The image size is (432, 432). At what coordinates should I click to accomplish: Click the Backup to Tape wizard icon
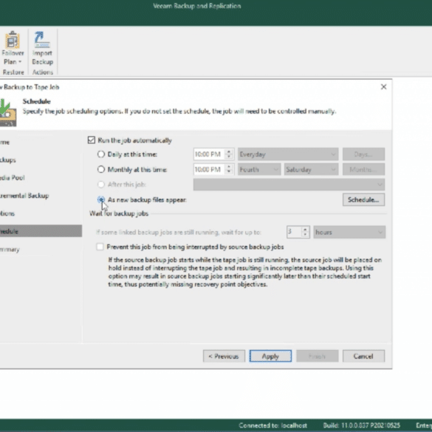point(8,113)
